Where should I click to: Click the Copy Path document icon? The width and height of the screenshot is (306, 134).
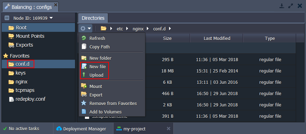(84, 47)
